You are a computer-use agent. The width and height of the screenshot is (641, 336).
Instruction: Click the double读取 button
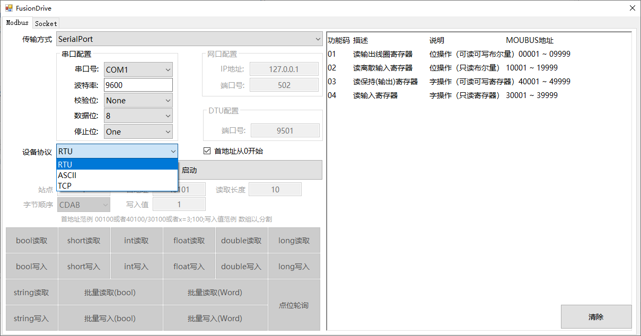pos(241,240)
